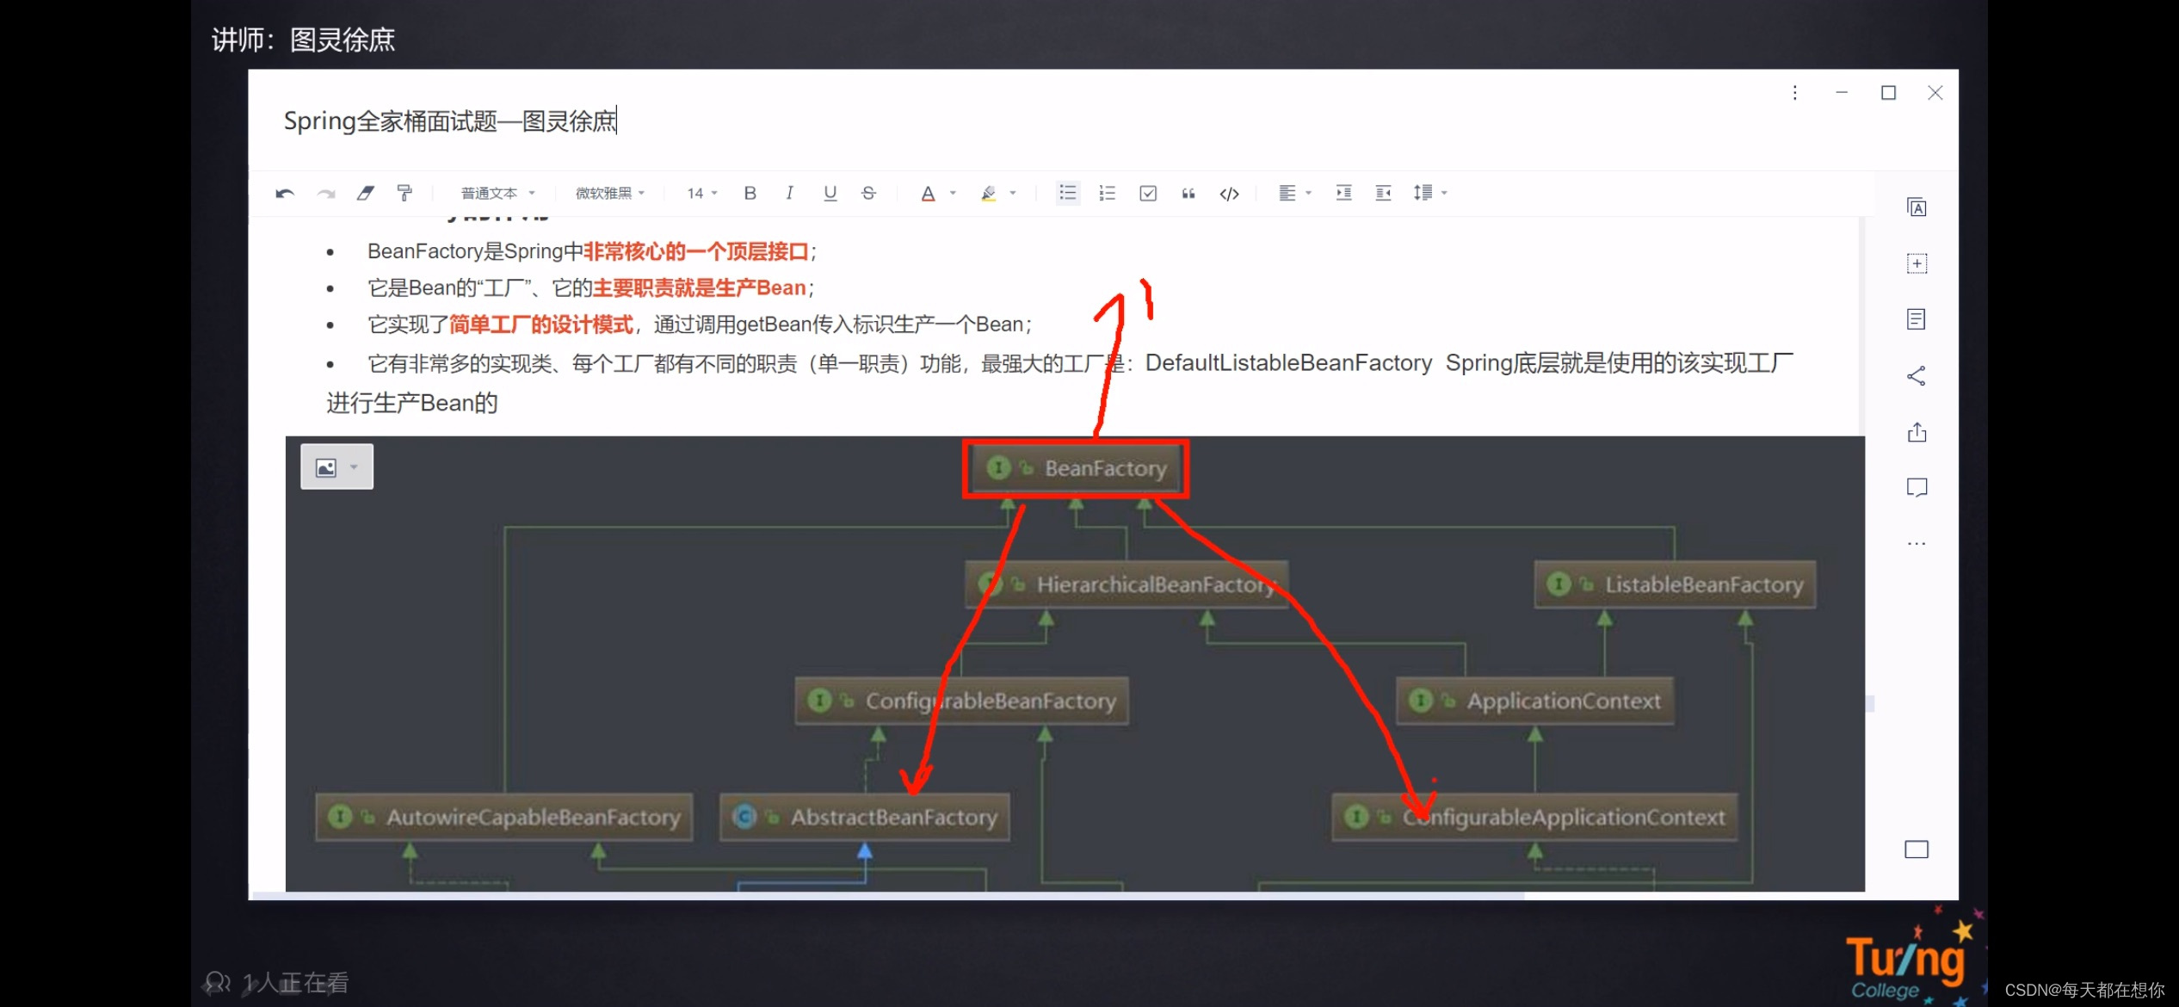Toggle strikethrough formatting
The width and height of the screenshot is (2179, 1007).
pos(869,193)
